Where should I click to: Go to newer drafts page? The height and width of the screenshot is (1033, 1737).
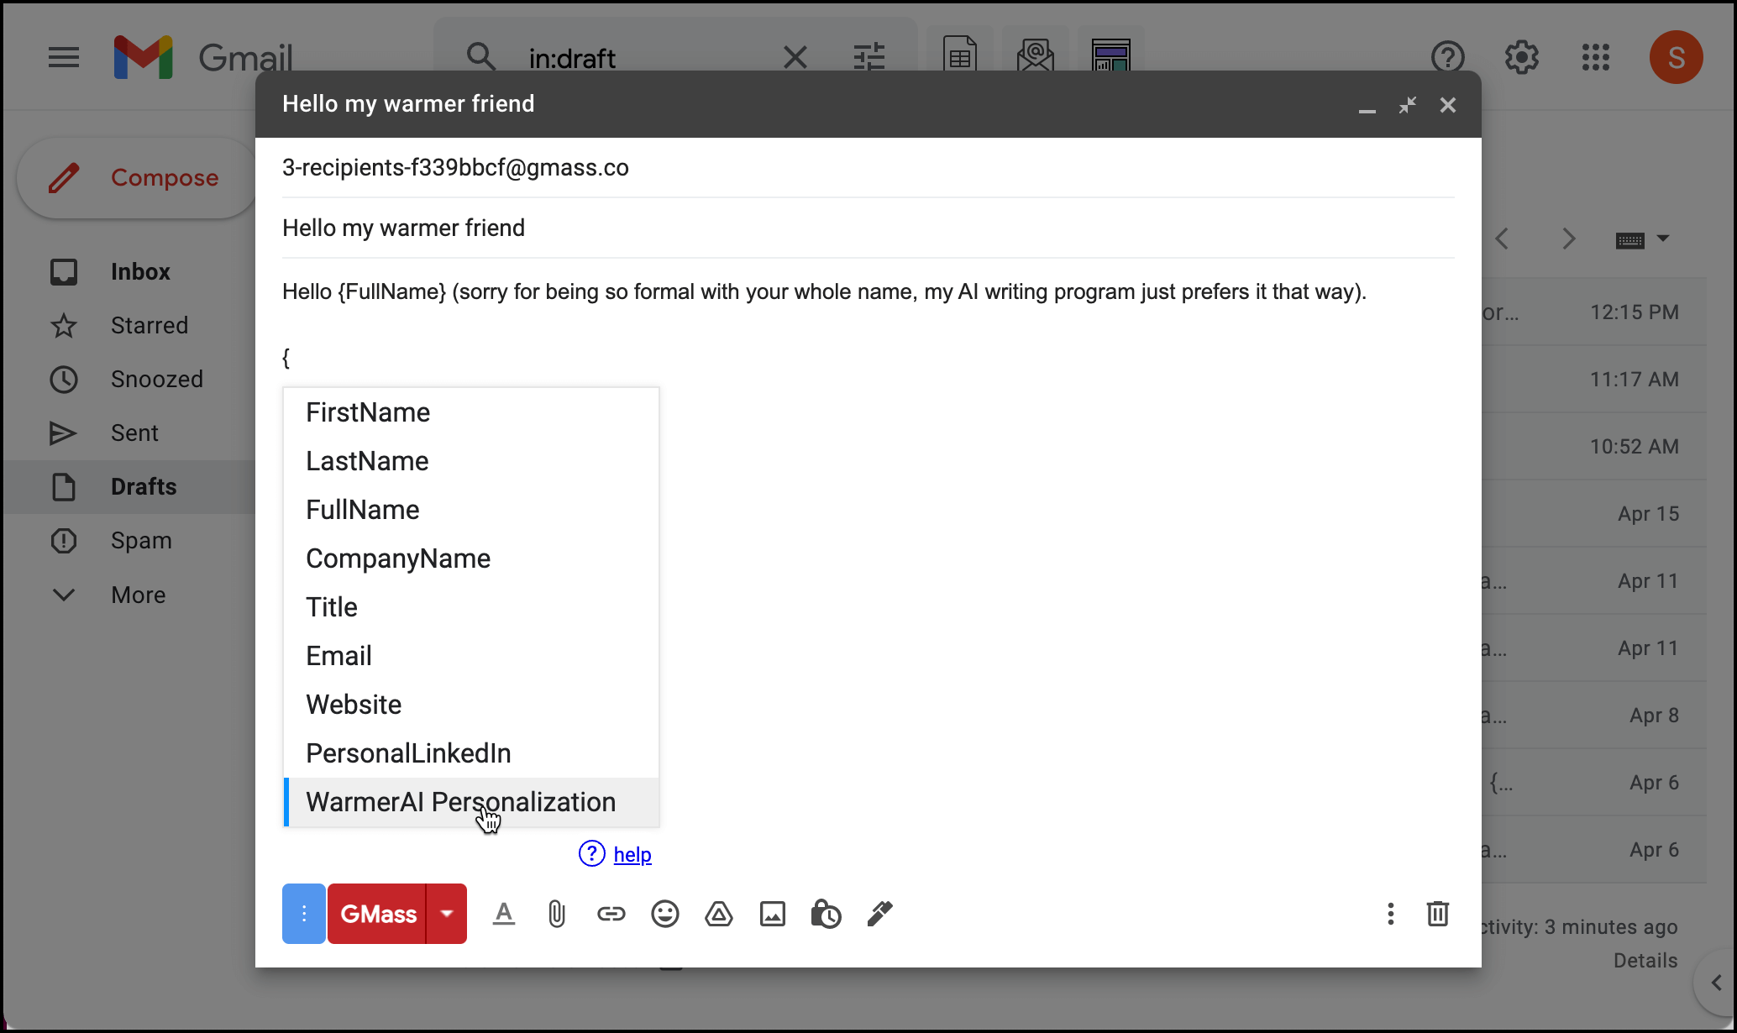pos(1503,239)
